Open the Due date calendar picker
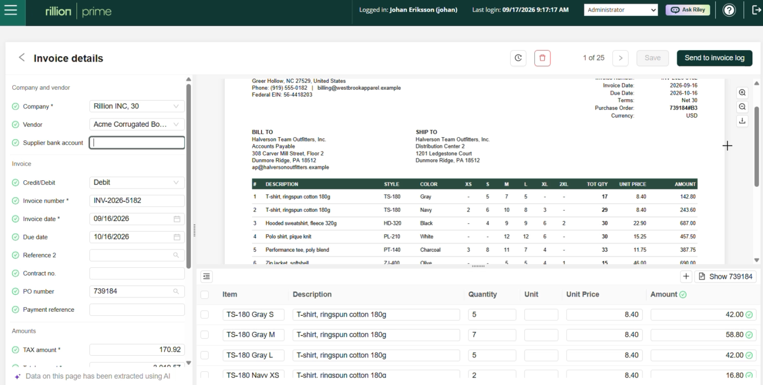Image resolution: width=763 pixels, height=385 pixels. pos(177,237)
